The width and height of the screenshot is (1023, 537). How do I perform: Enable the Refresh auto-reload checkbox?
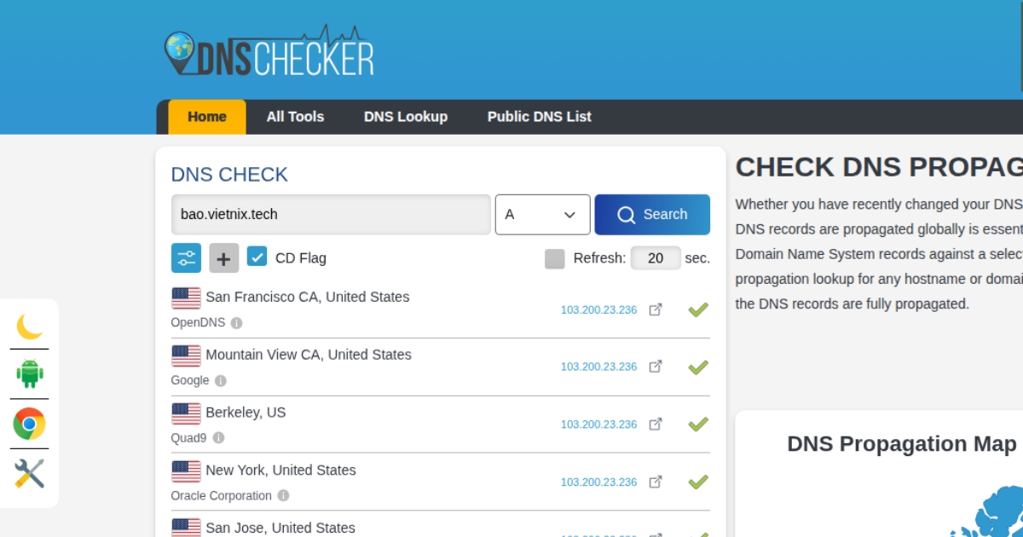tap(554, 258)
